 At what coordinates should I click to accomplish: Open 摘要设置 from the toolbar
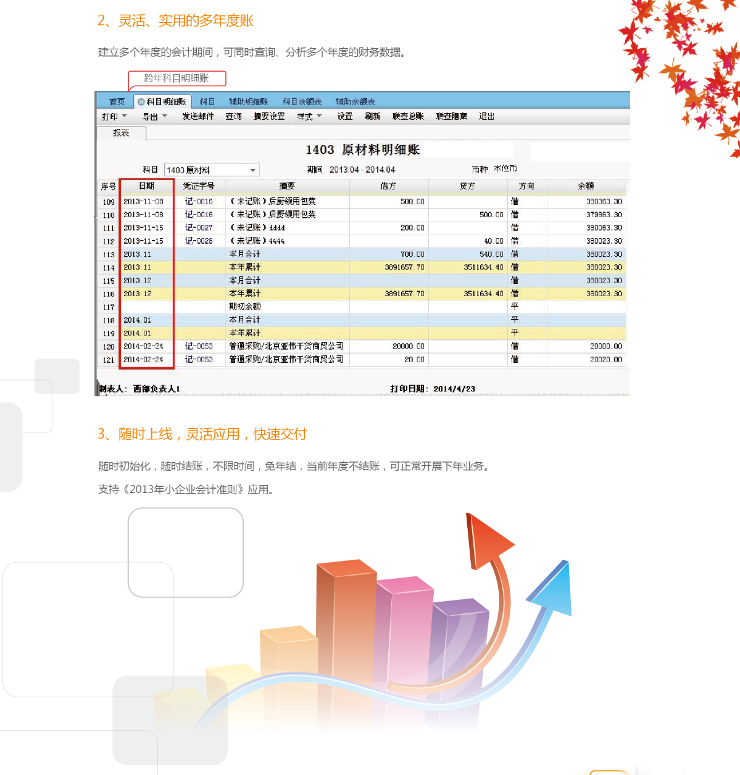coord(269,117)
